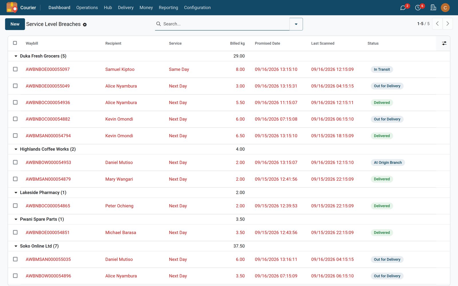Collapse the Pwani Spare Parts group

pos(16,219)
